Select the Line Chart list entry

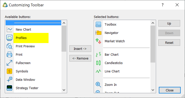click(122, 71)
